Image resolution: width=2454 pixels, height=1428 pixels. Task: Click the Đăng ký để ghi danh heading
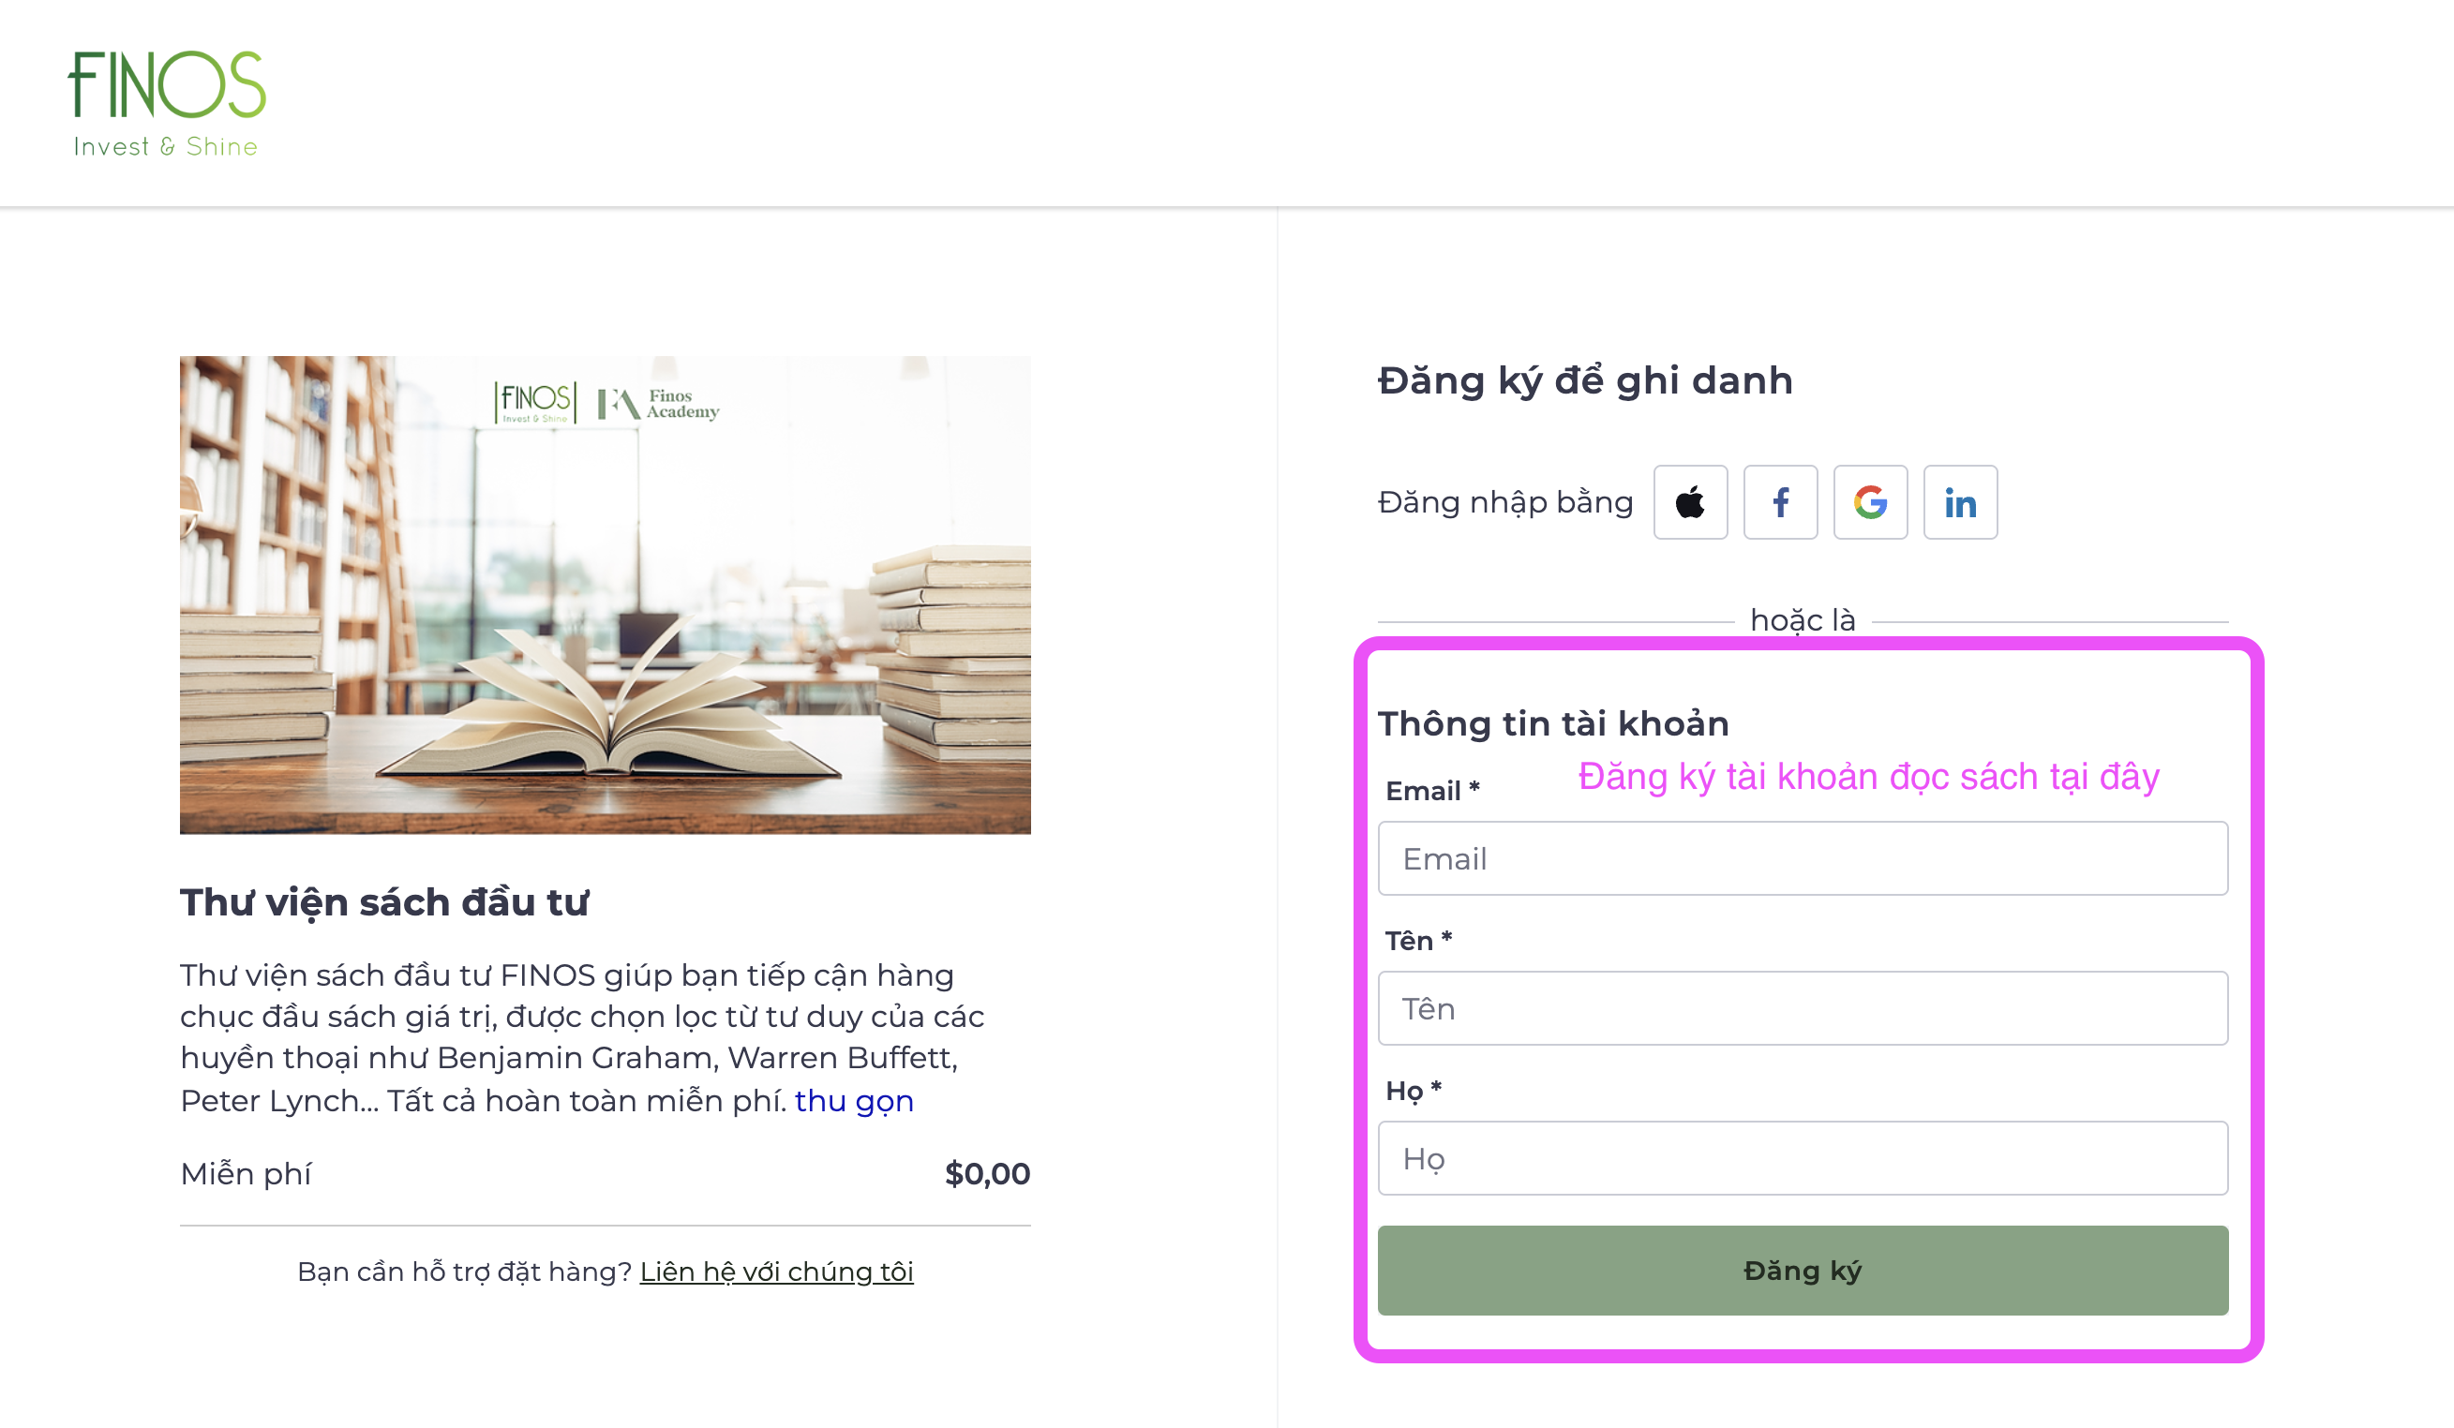click(x=1585, y=380)
